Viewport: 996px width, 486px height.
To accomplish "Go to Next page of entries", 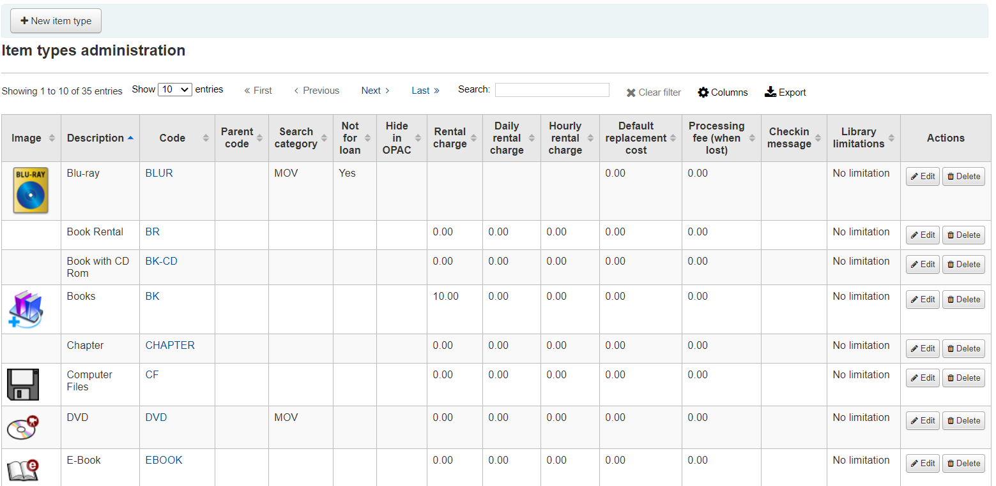I will [x=376, y=91].
